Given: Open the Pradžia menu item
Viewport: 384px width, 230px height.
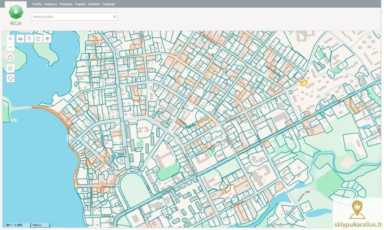Looking at the screenshot, I should 37,4.
